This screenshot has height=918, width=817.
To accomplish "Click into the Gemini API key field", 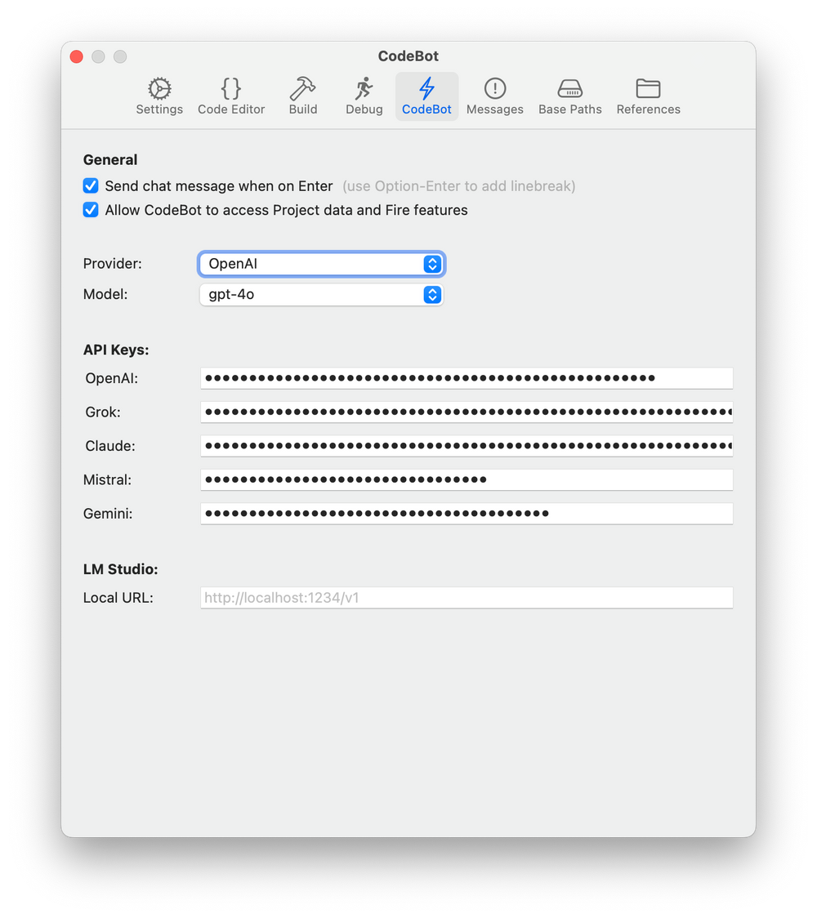I will click(466, 514).
